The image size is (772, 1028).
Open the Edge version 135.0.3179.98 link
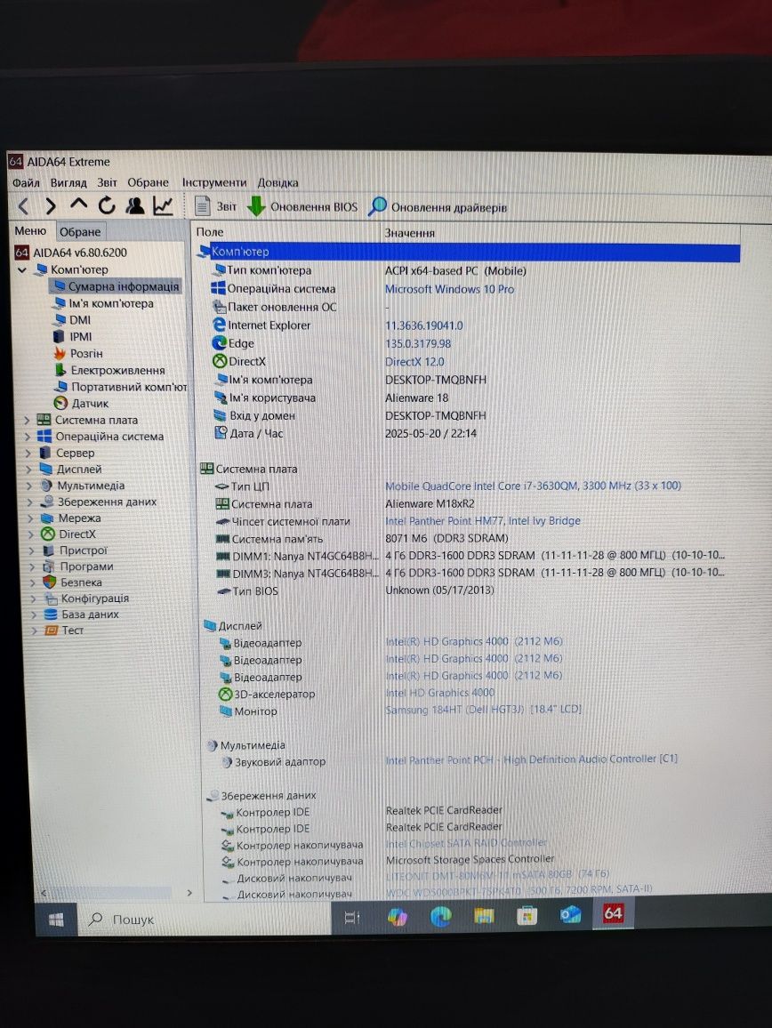tap(418, 343)
